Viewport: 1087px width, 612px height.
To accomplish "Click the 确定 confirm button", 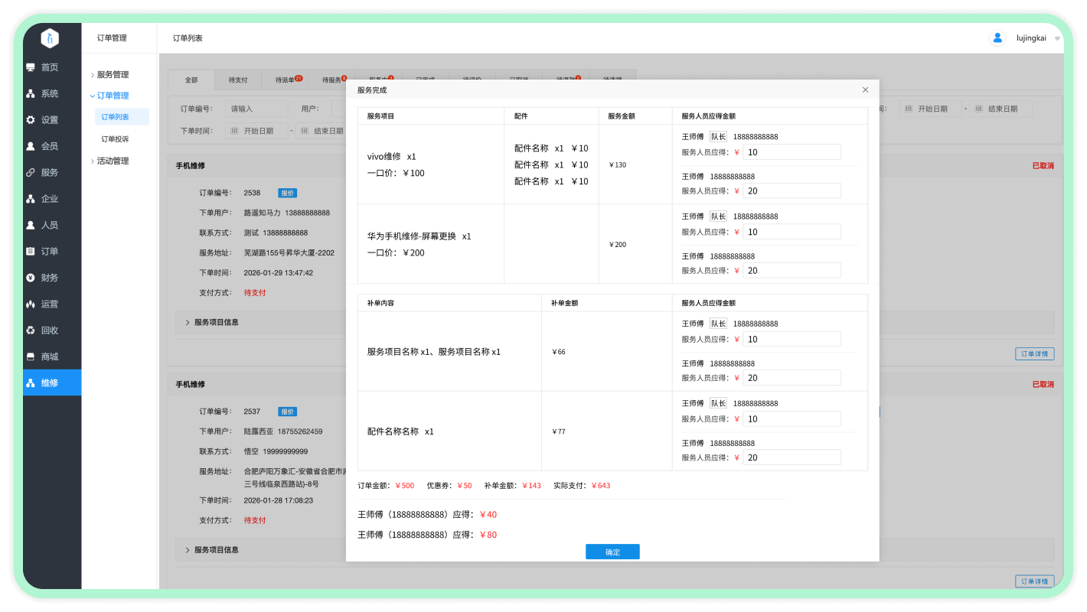I will [612, 552].
